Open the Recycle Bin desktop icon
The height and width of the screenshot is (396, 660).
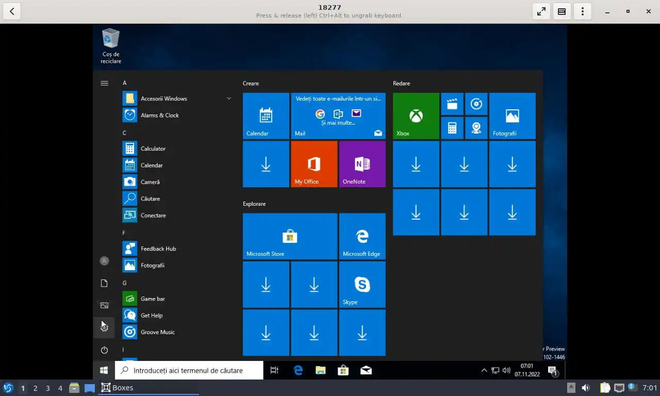pyautogui.click(x=110, y=46)
